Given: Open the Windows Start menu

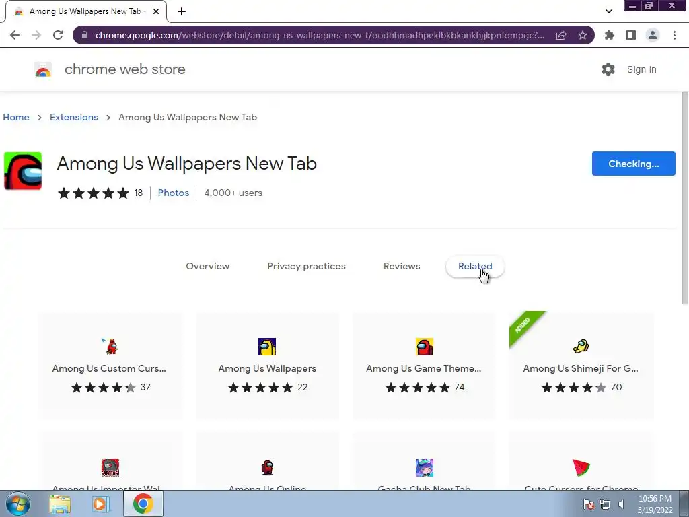Looking at the screenshot, I should pyautogui.click(x=18, y=504).
